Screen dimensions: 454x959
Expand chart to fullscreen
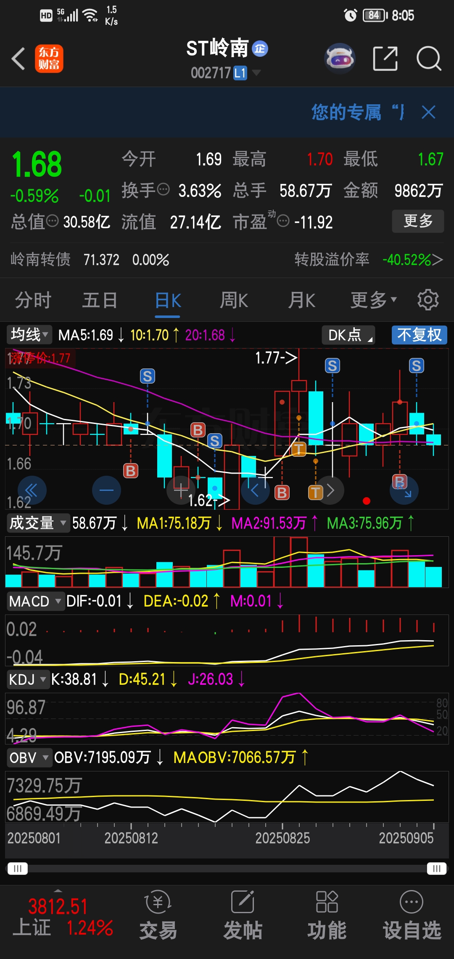pos(404,490)
